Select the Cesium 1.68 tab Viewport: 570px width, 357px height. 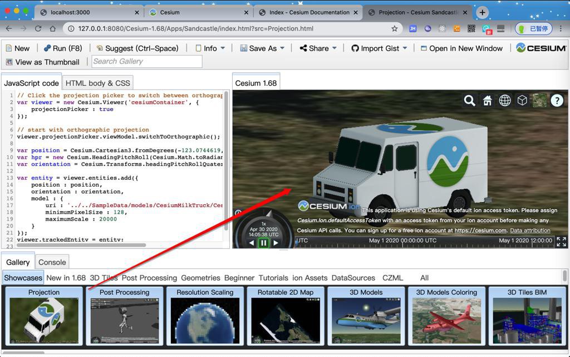click(256, 83)
